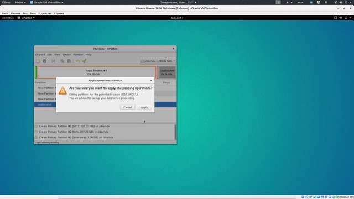Image resolution: width=354 pixels, height=199 pixels.
Task: Select New Partition #2 block in disk map
Action: pos(97,72)
